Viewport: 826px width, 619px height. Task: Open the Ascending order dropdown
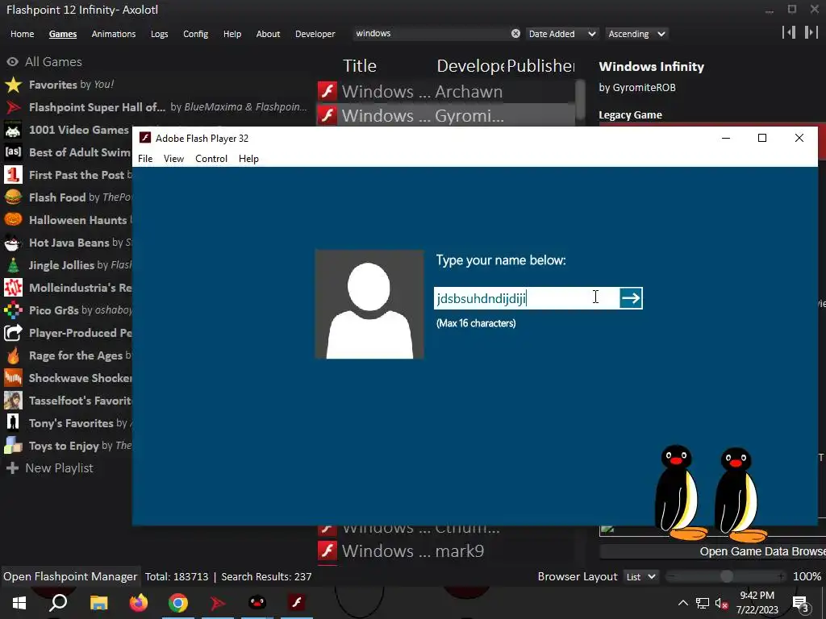pyautogui.click(x=636, y=34)
